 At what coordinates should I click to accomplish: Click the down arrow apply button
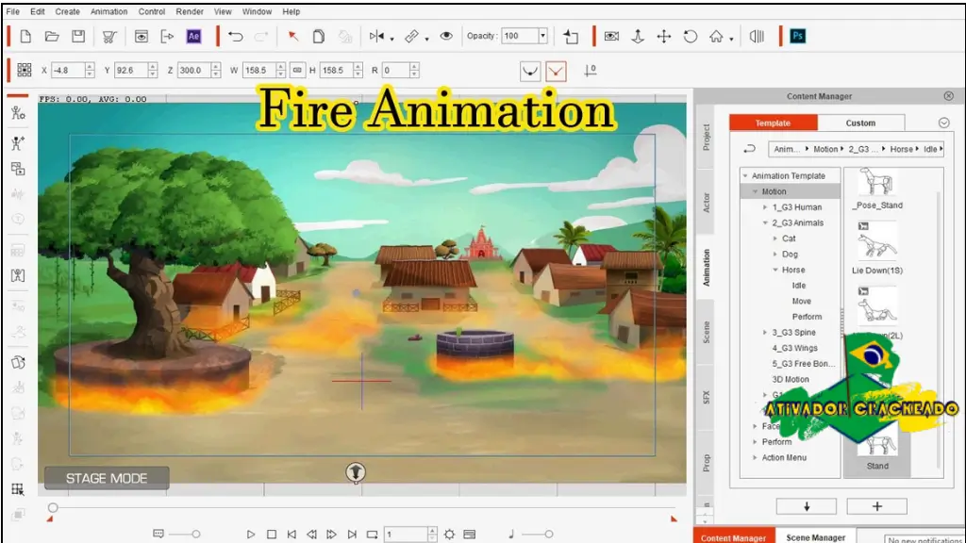pos(807,506)
